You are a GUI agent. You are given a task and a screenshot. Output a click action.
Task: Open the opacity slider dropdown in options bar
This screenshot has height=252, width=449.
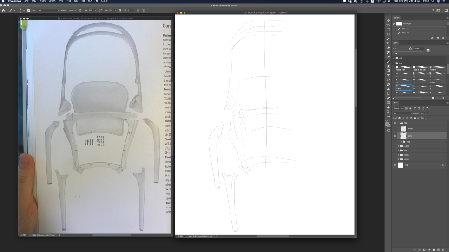[75, 10]
